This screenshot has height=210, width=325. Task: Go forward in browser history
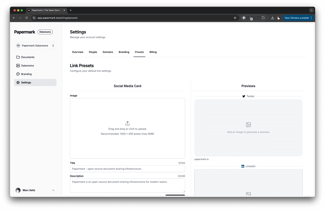pyautogui.click(x=20, y=18)
